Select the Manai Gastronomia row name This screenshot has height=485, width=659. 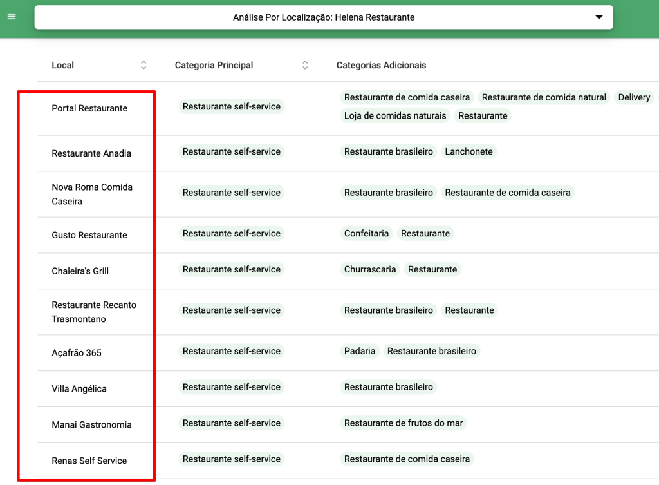point(91,425)
